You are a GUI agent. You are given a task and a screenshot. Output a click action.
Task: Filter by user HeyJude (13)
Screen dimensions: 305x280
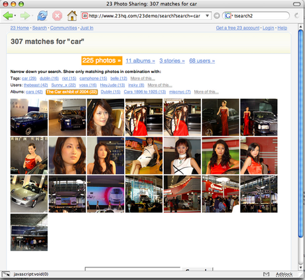point(112,85)
